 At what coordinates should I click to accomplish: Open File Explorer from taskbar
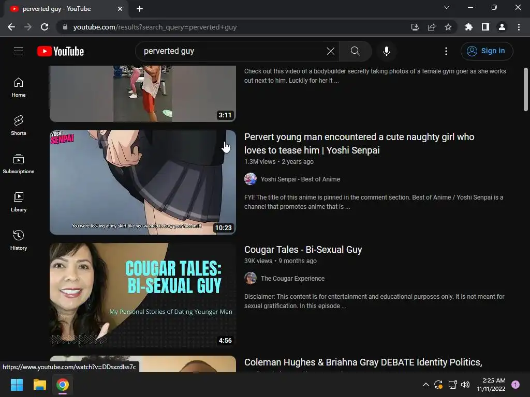pyautogui.click(x=39, y=385)
